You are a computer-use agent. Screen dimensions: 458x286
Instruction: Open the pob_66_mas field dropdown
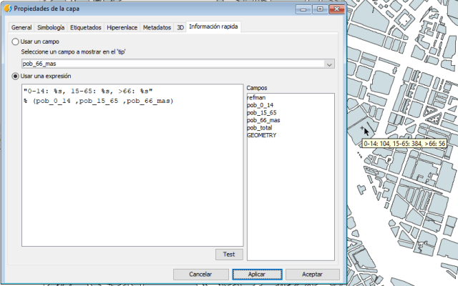(x=329, y=64)
